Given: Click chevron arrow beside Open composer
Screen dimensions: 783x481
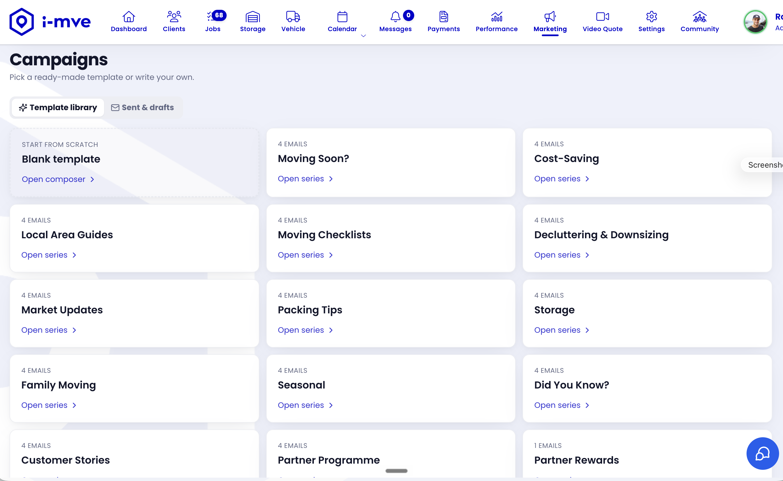Looking at the screenshot, I should [x=92, y=179].
